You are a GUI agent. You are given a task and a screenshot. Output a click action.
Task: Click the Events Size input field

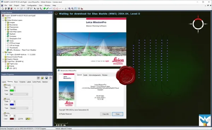(12, 87)
